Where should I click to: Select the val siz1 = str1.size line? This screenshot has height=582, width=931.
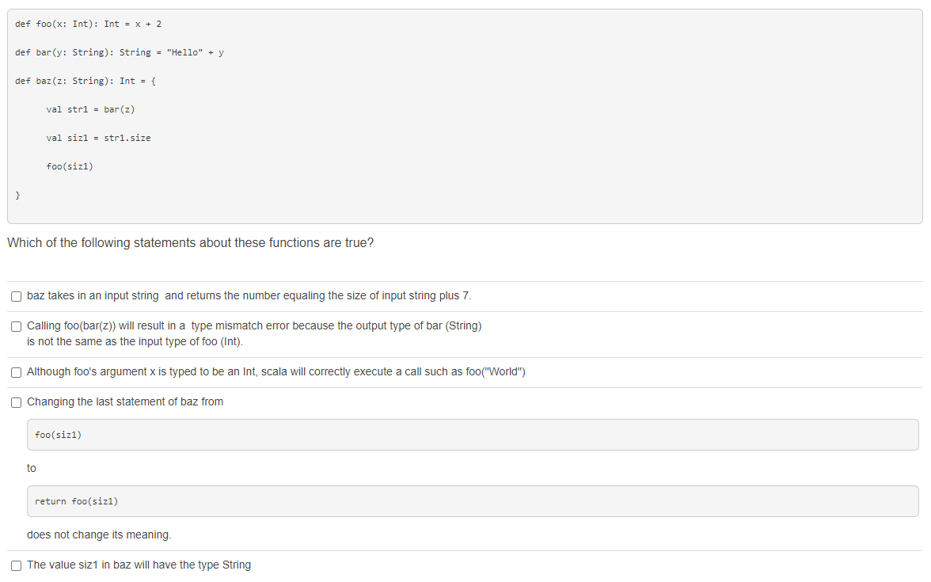[x=99, y=138]
